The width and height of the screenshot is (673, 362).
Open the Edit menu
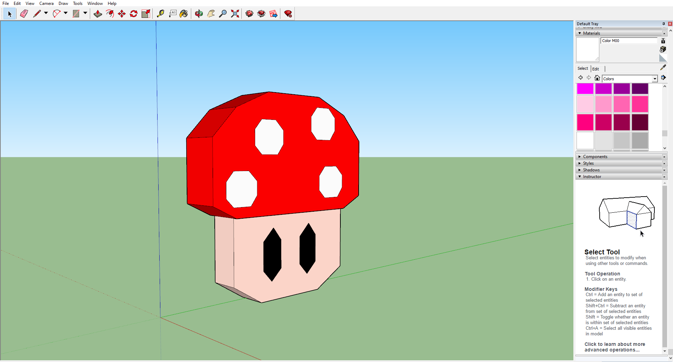pos(17,4)
